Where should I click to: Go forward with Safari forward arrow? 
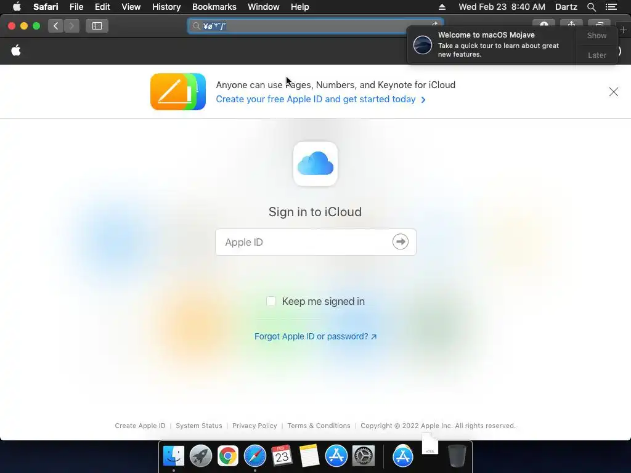click(71, 26)
